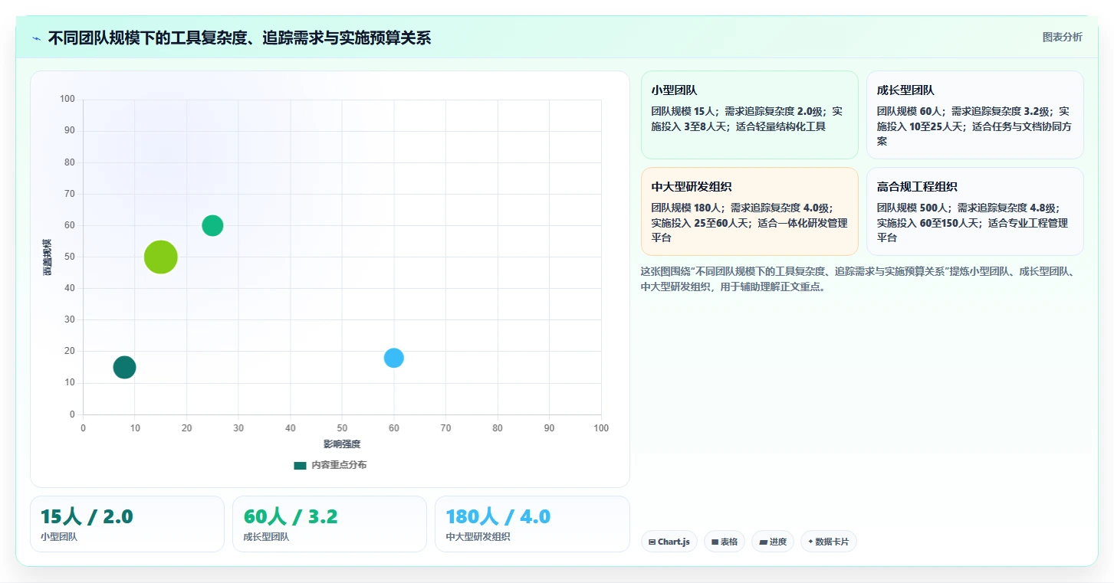Click the 进度 tag
This screenshot has width=1114, height=583.
click(x=772, y=542)
